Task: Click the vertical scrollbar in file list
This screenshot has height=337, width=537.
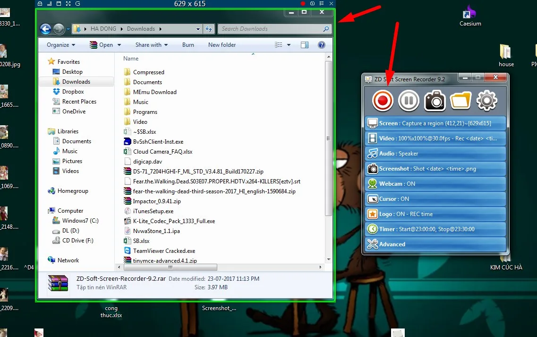Action: point(328,138)
